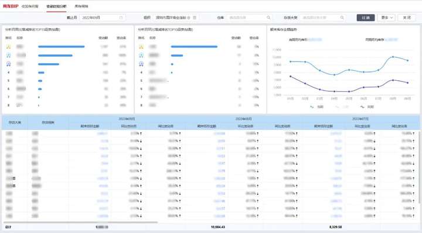Click the 合计 total row label

8,227
